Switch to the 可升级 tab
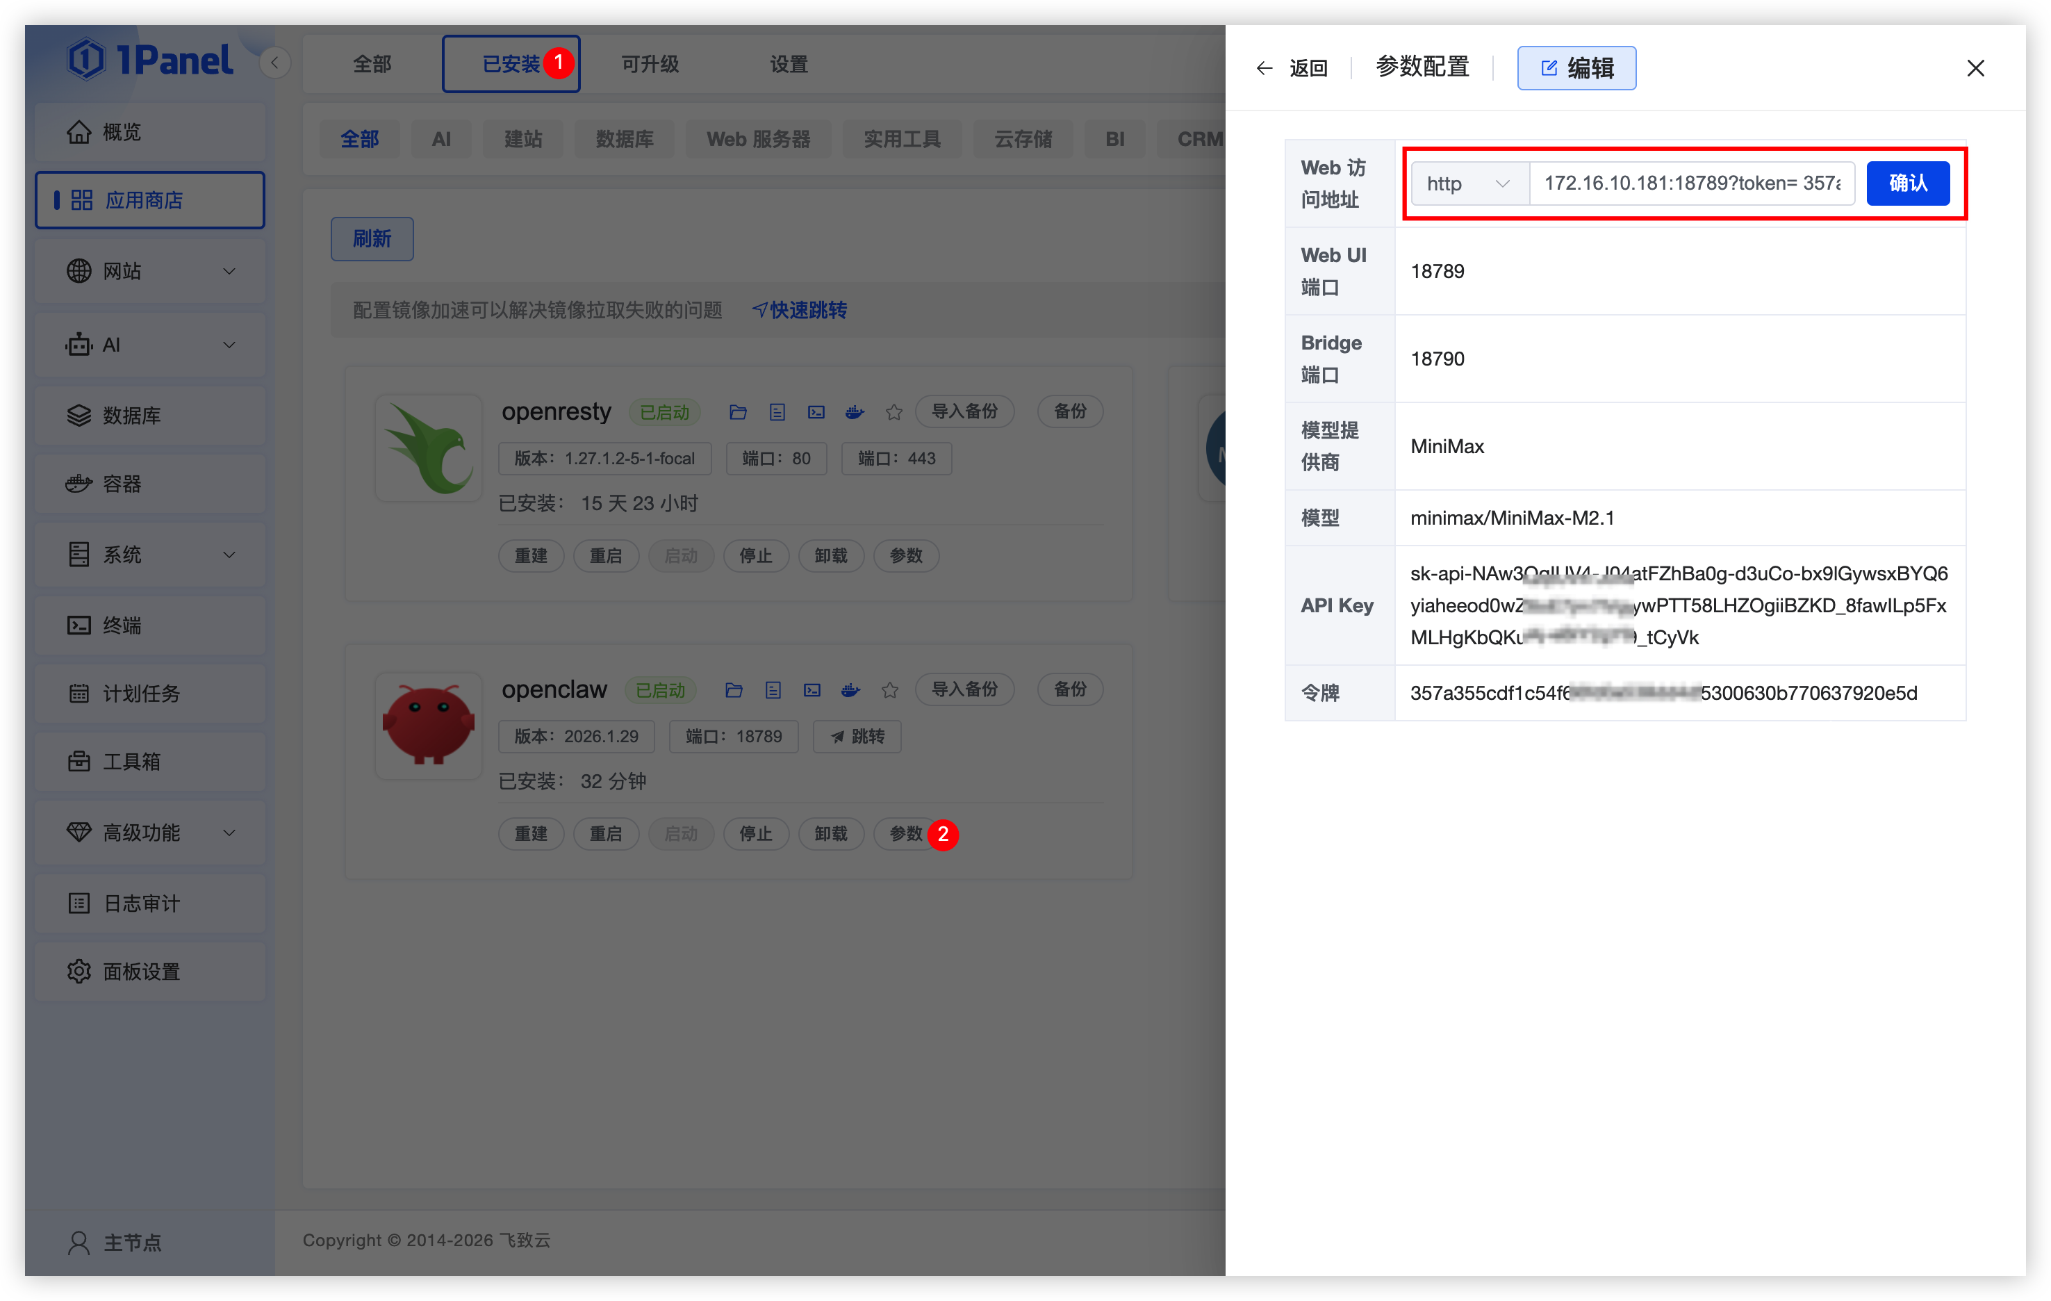The width and height of the screenshot is (2051, 1301). coord(650,64)
